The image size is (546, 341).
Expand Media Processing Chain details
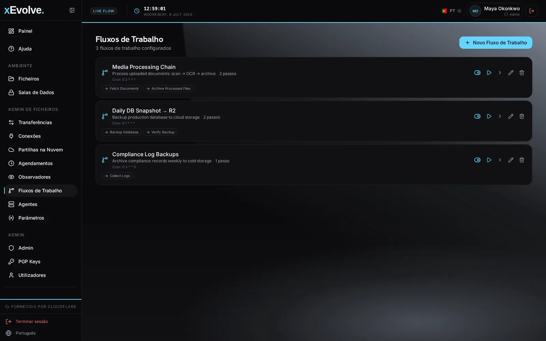click(x=500, y=73)
